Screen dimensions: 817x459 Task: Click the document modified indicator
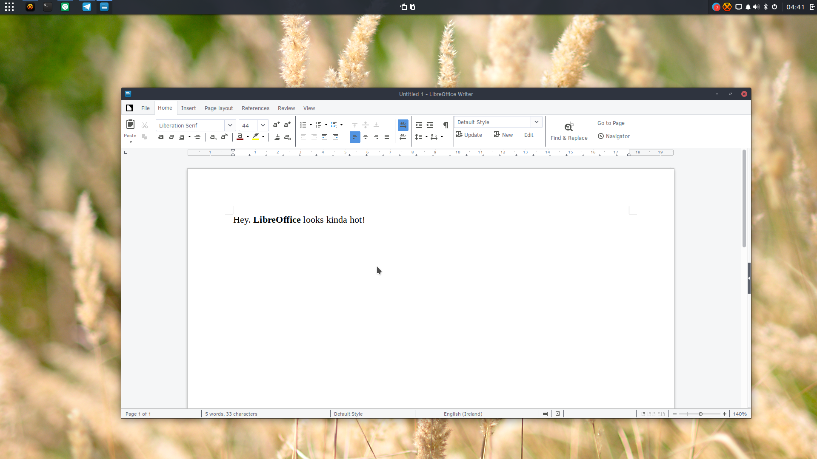[557, 414]
